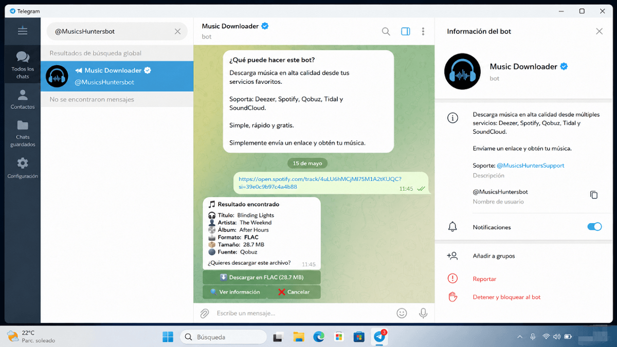Open File Explorer from taskbar
The height and width of the screenshot is (347, 617).
pos(299,337)
